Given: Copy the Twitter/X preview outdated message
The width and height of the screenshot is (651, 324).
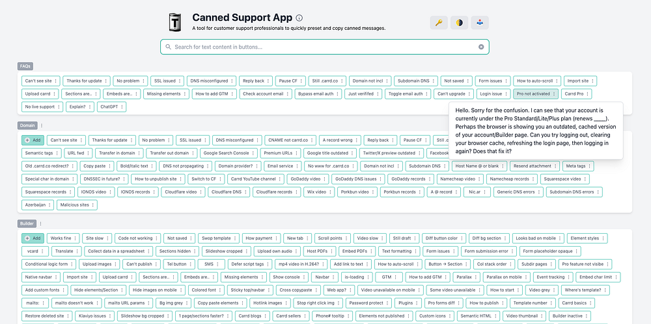Looking at the screenshot, I should (x=389, y=153).
